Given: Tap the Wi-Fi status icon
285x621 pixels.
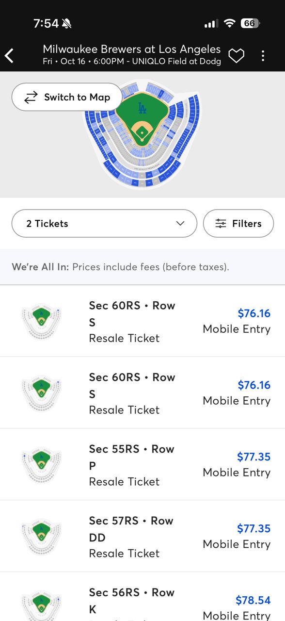Looking at the screenshot, I should [x=230, y=23].
